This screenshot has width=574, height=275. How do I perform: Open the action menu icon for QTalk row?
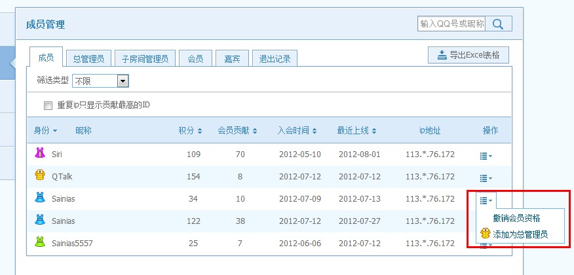(486, 178)
